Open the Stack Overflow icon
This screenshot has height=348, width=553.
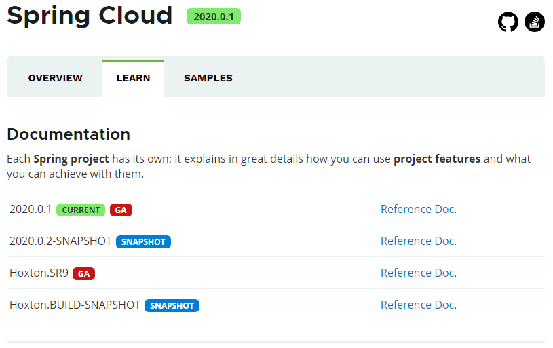[x=534, y=22]
